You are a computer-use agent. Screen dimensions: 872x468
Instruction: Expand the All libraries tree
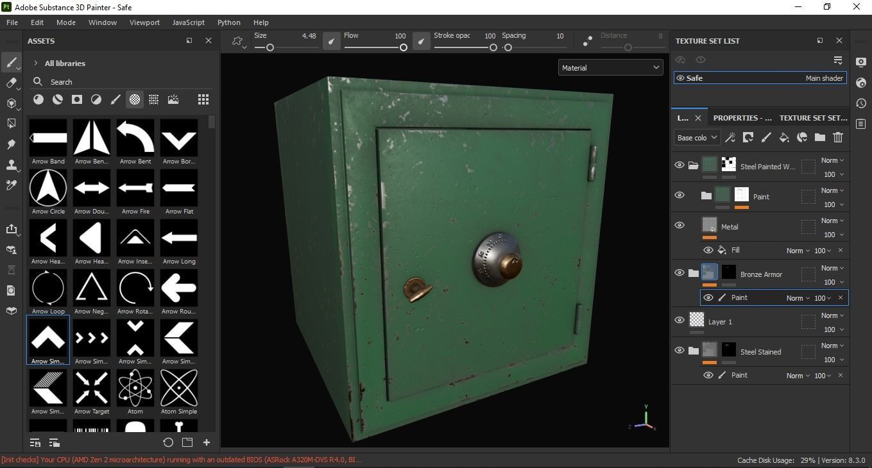tap(36, 63)
